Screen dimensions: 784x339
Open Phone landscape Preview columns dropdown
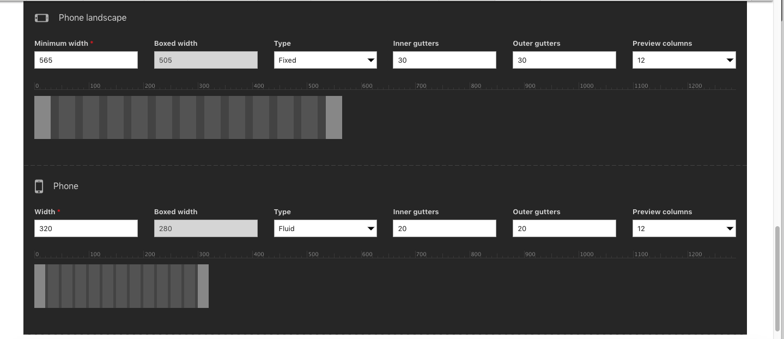pos(684,60)
